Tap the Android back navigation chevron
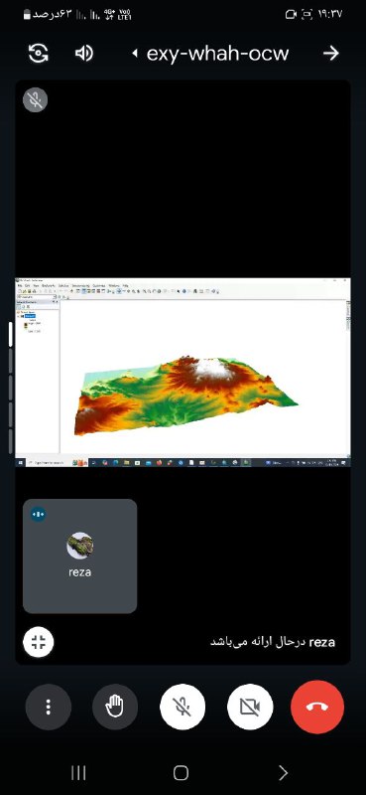The height and width of the screenshot is (795, 366). click(x=283, y=773)
